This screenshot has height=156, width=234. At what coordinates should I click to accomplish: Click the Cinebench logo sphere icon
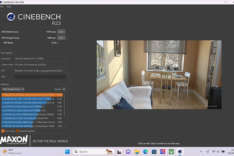(11, 16)
